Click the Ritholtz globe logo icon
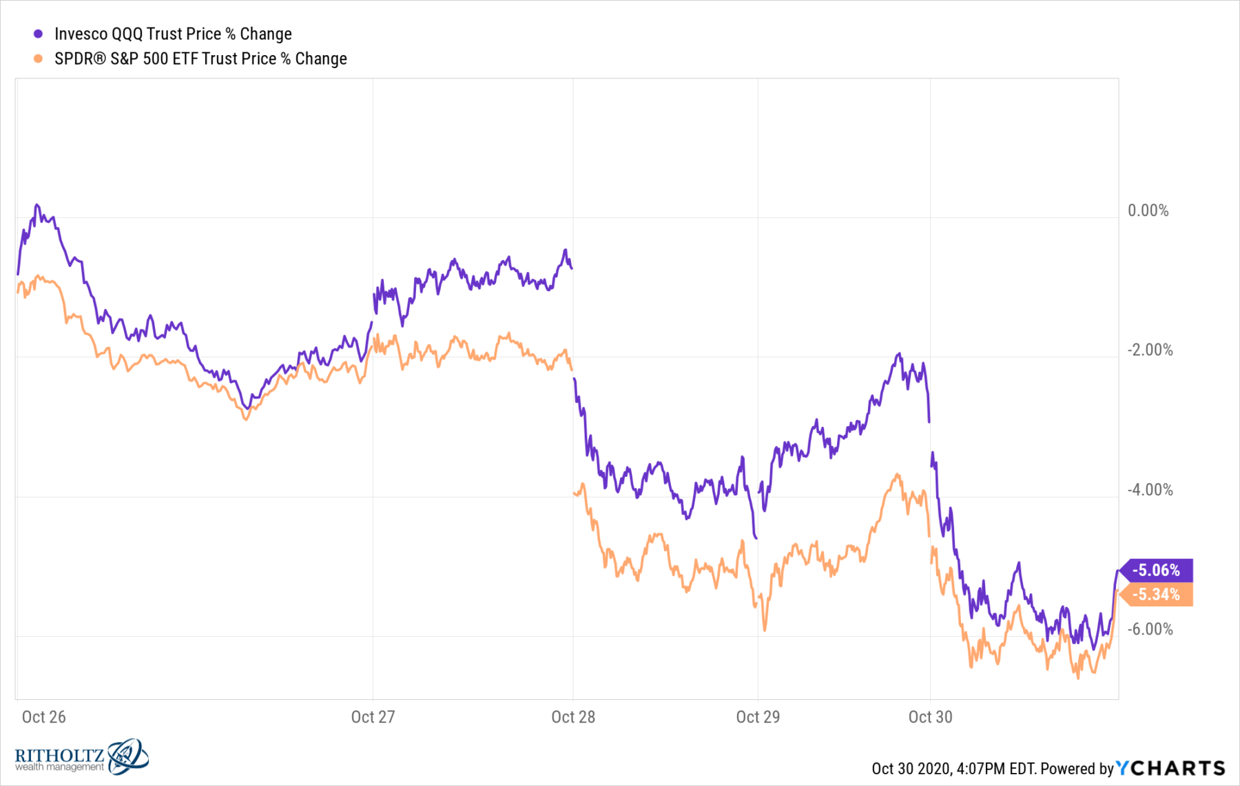 pyautogui.click(x=128, y=756)
